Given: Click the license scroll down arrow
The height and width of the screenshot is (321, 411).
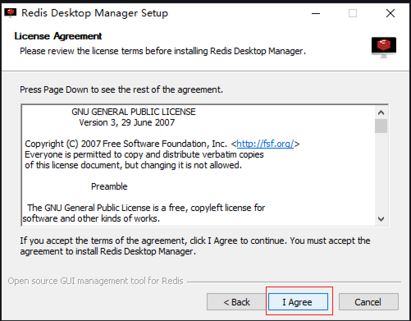Looking at the screenshot, I should tap(381, 219).
